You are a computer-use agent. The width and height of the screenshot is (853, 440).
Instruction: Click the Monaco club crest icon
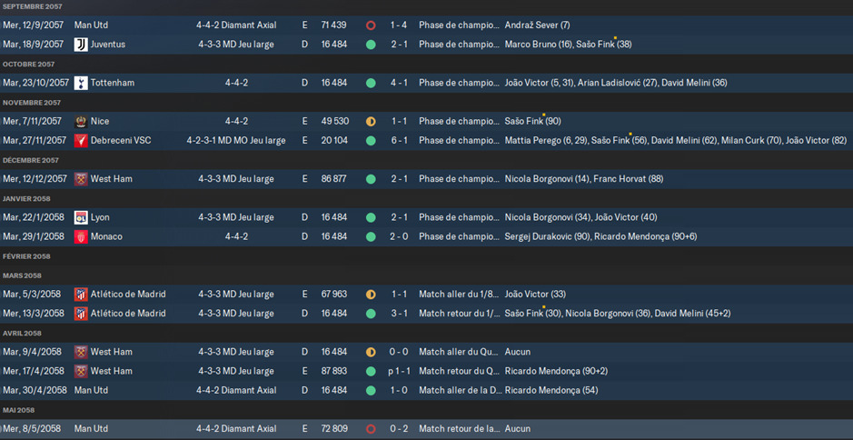click(81, 237)
